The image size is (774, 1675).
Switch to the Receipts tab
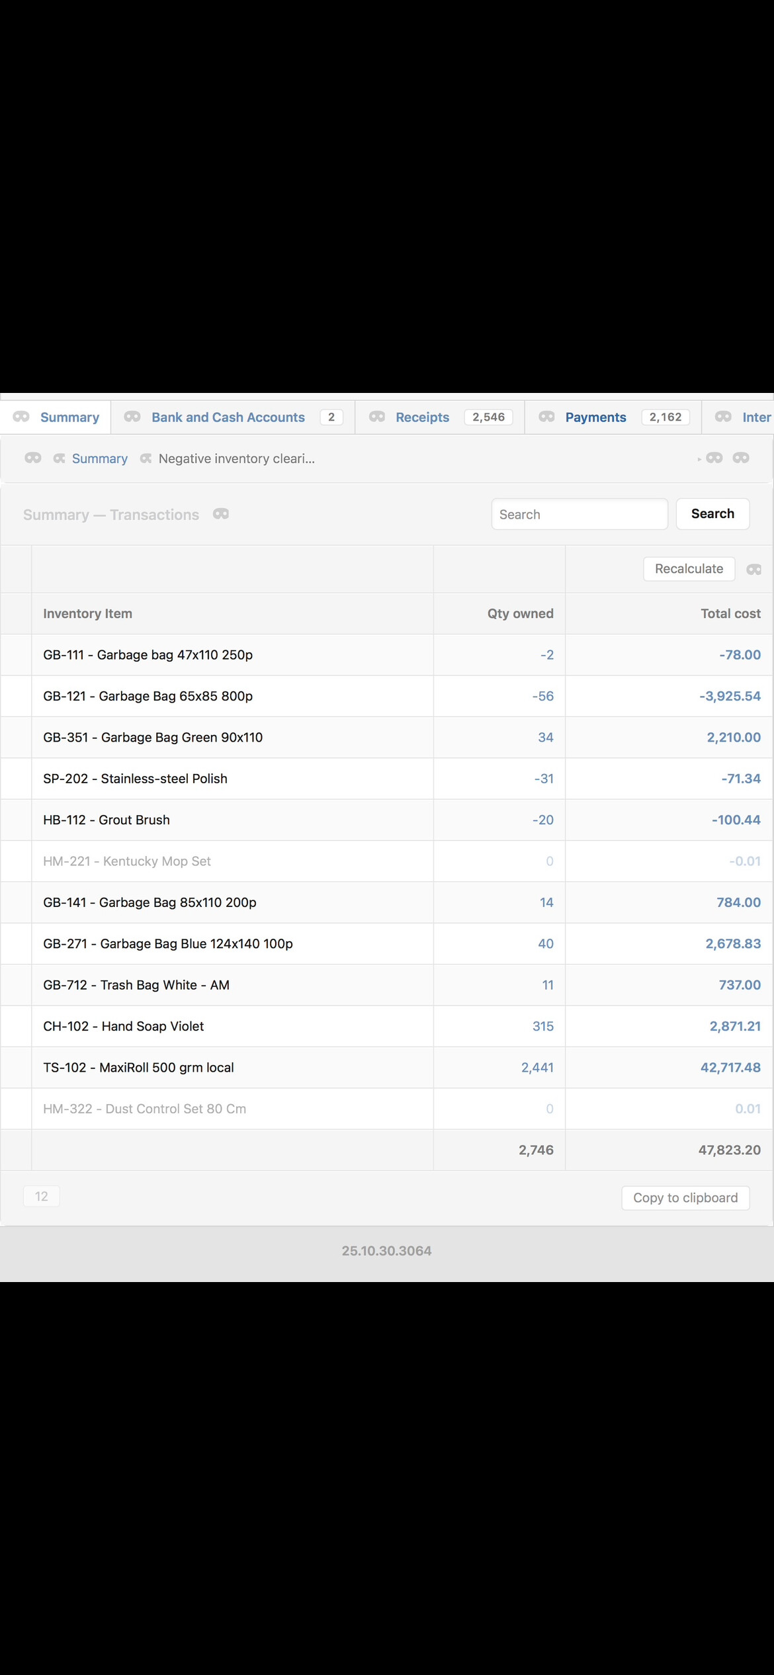pyautogui.click(x=422, y=417)
